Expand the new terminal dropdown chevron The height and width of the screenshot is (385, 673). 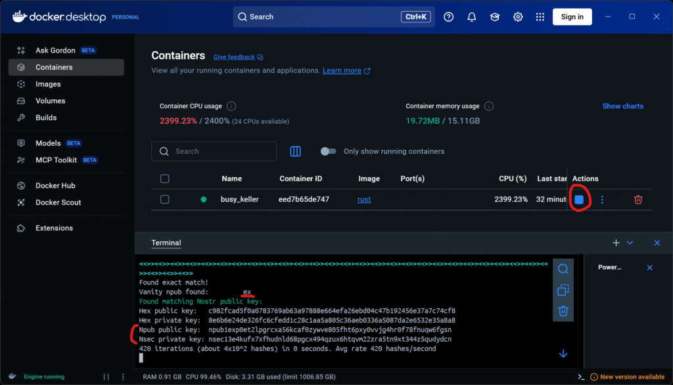point(630,243)
